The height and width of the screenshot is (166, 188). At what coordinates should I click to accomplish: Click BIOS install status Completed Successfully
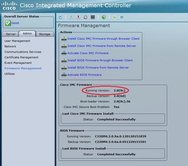tap(116, 154)
